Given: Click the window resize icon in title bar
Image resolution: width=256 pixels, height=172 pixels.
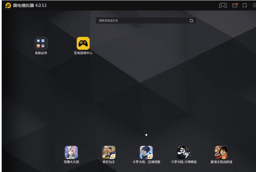Looking at the screenshot, I should coord(245,5).
